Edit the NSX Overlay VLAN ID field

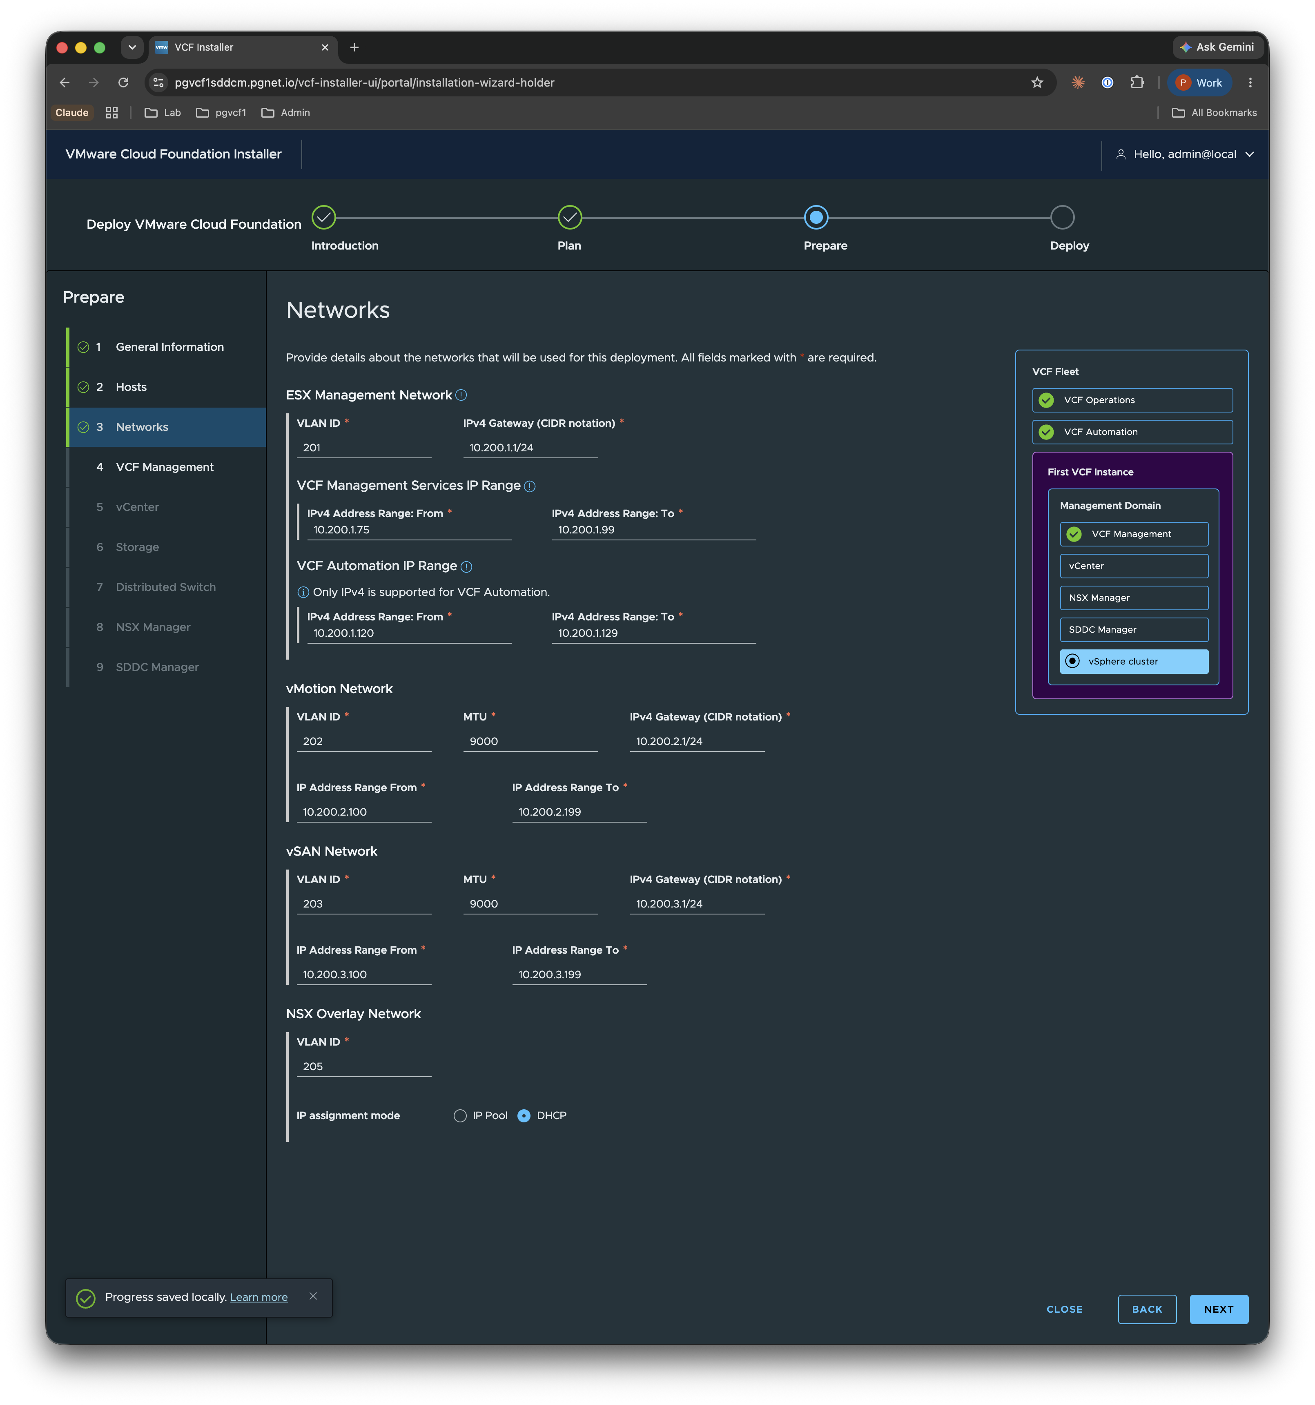click(x=363, y=1066)
